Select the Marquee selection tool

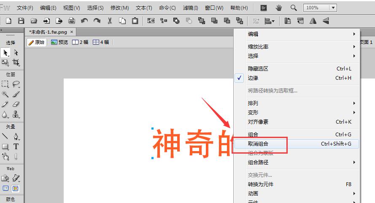pyautogui.click(x=5, y=84)
